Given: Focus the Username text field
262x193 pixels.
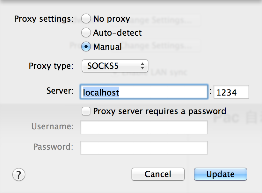Looking at the screenshot, I should pos(144,127).
